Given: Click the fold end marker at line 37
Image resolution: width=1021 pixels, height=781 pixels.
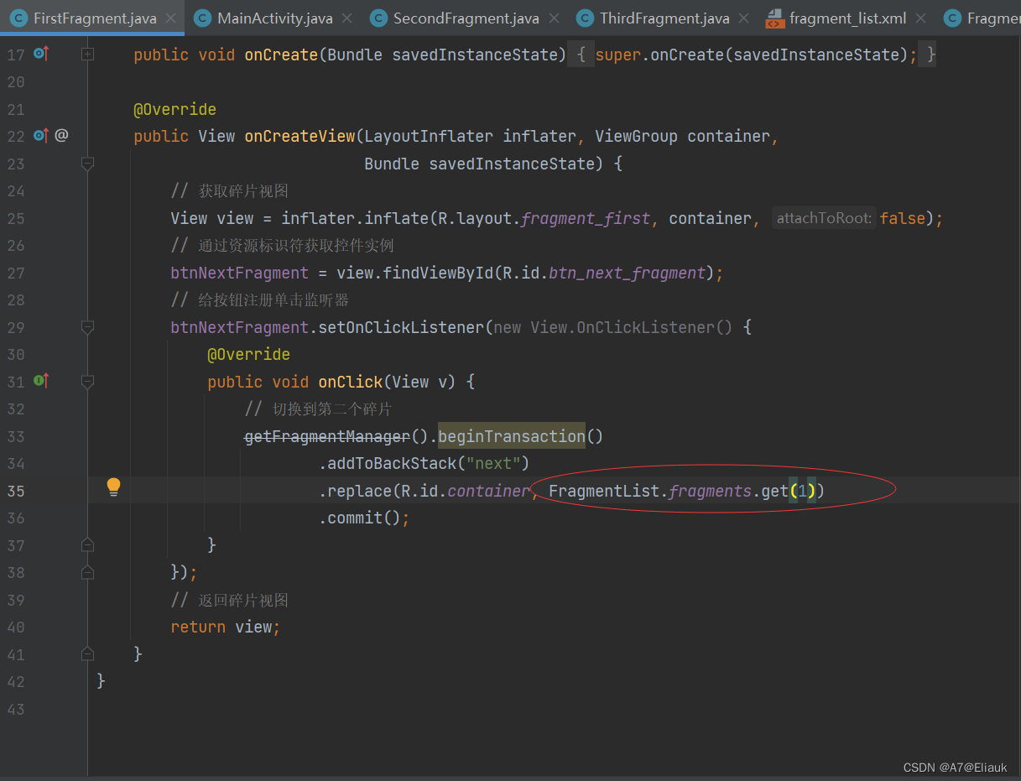Looking at the screenshot, I should (x=87, y=545).
